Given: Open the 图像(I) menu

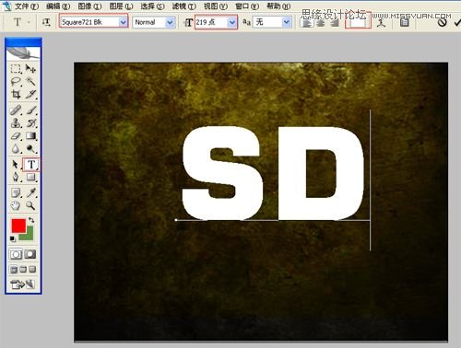Looking at the screenshot, I should (89, 6).
